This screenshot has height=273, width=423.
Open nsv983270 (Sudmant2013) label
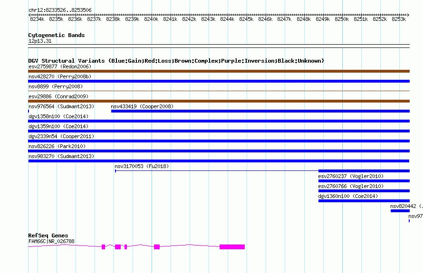click(61, 156)
